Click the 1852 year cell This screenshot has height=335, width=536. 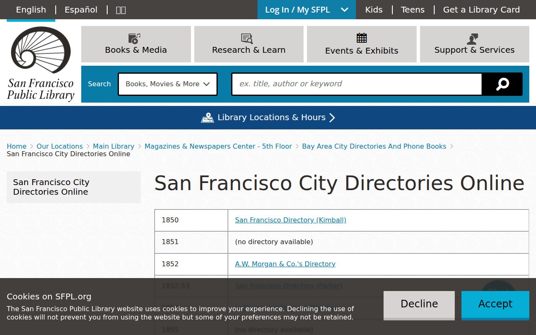point(191,264)
